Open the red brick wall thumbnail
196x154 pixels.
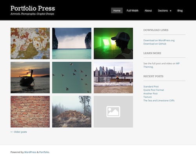30,112
